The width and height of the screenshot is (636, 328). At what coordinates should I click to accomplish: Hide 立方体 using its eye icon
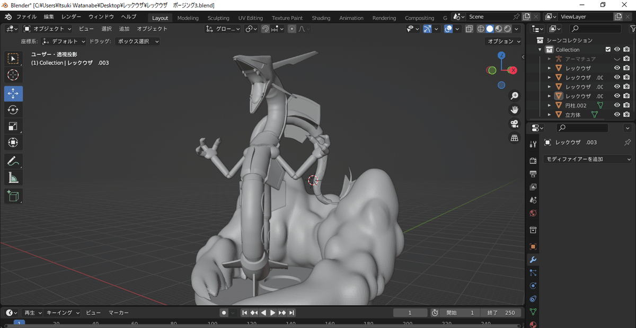click(x=617, y=114)
